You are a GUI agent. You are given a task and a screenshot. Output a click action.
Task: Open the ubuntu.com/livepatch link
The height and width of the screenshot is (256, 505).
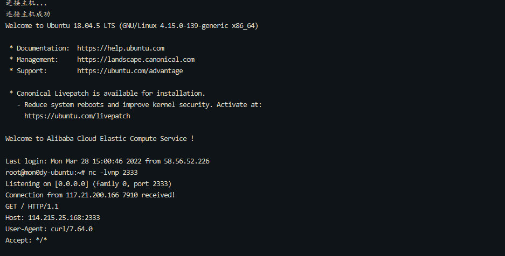point(77,116)
